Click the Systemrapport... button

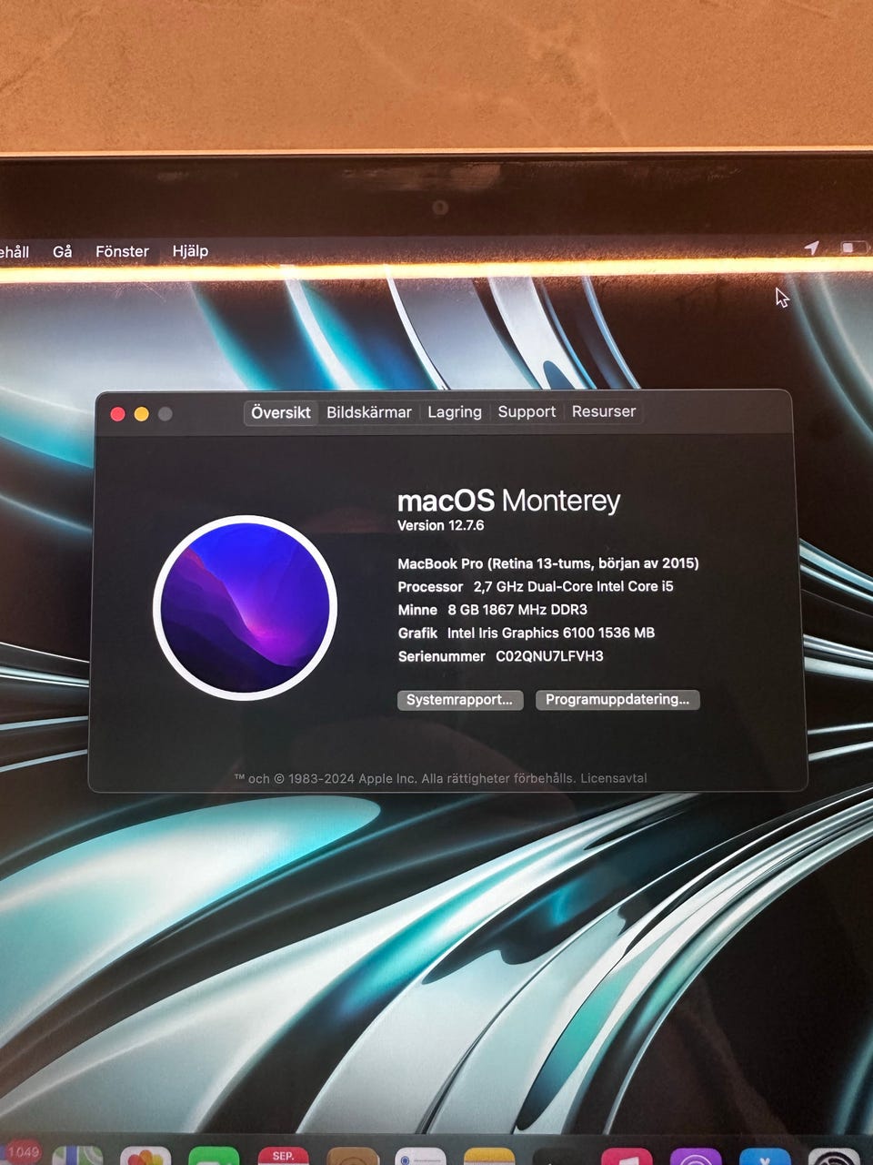(460, 700)
